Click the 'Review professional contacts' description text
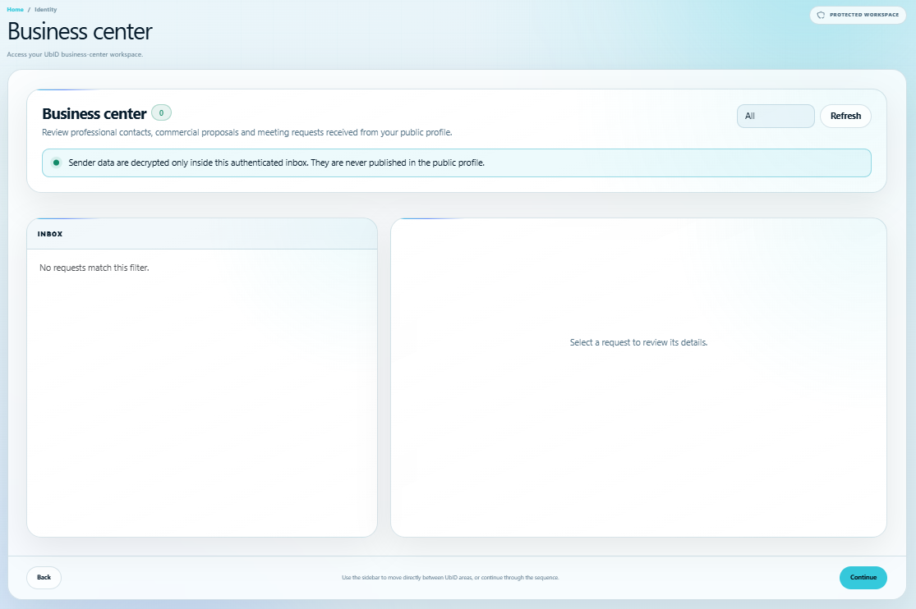The width and height of the screenshot is (916, 609). click(246, 132)
